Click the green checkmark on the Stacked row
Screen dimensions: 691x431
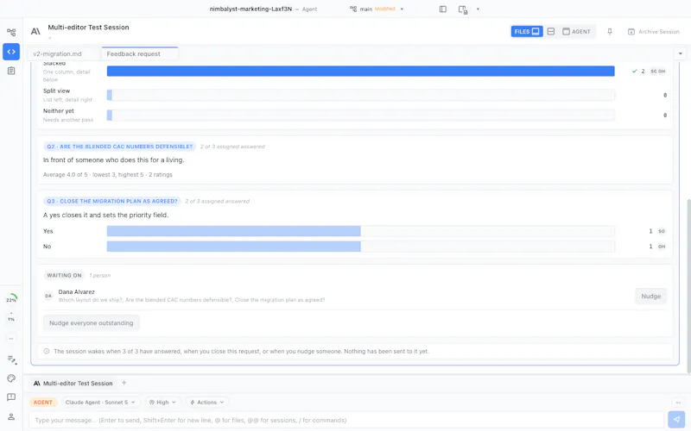click(x=634, y=71)
